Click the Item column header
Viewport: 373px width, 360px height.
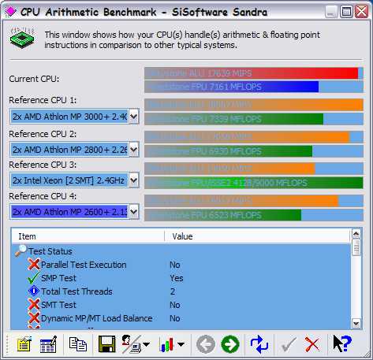click(88, 236)
